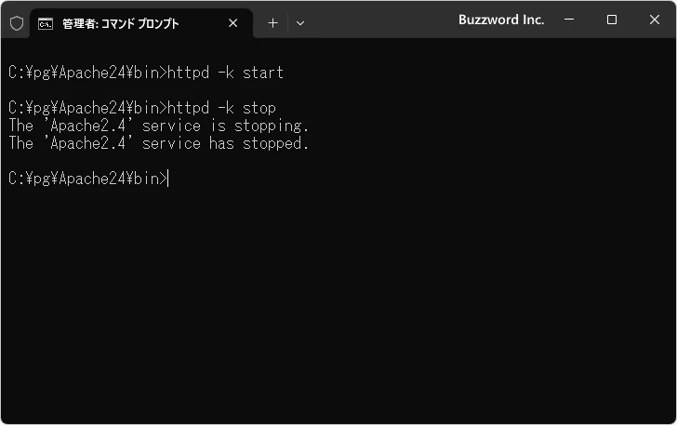Click the second C:\pg\Apache24\bin prompt path
677x425 pixels.
click(x=86, y=108)
